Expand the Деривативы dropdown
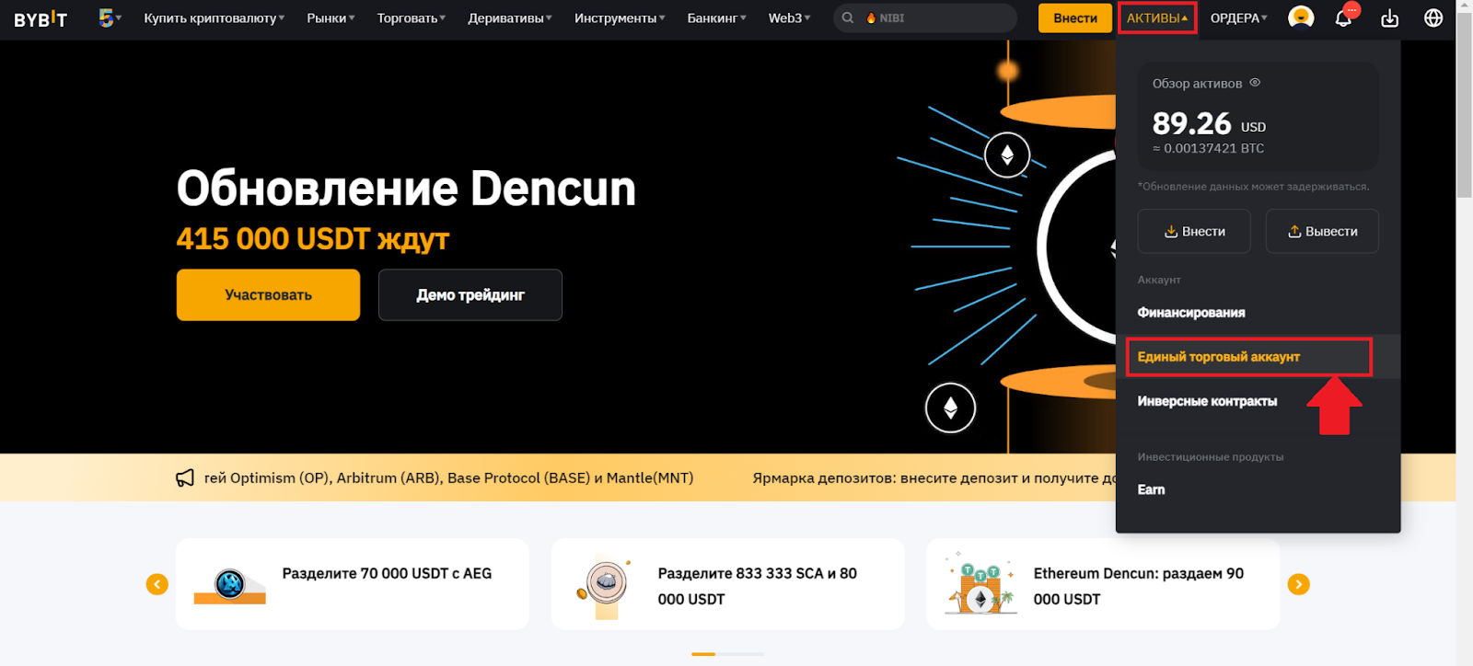 pos(510,17)
